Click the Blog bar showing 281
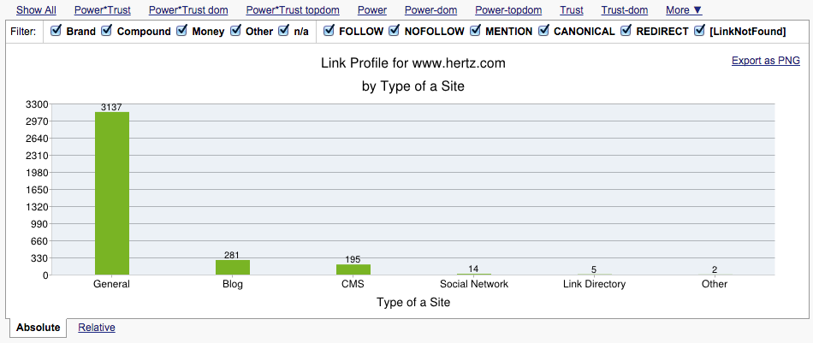 tap(233, 268)
